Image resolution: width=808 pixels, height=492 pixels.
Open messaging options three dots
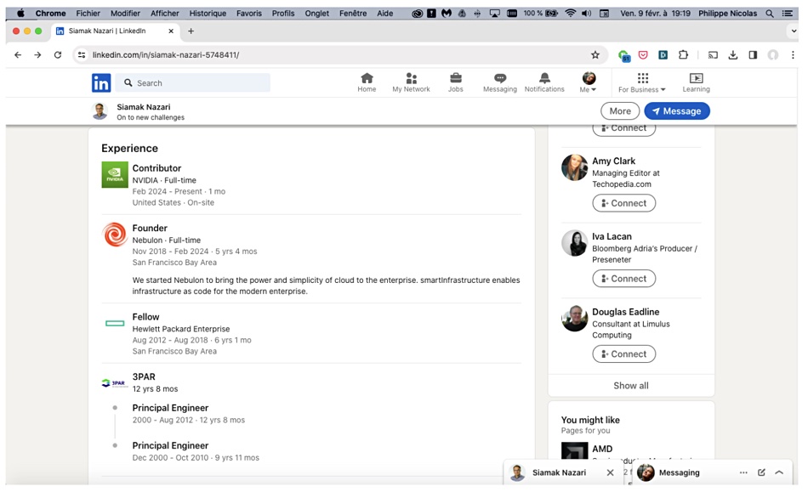(743, 472)
